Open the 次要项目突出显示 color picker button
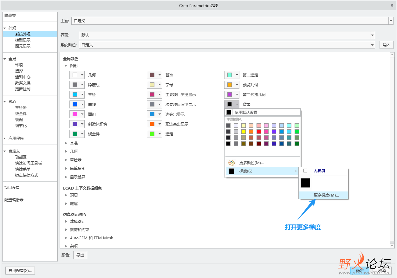This screenshot has width=397, height=278. pos(154,105)
